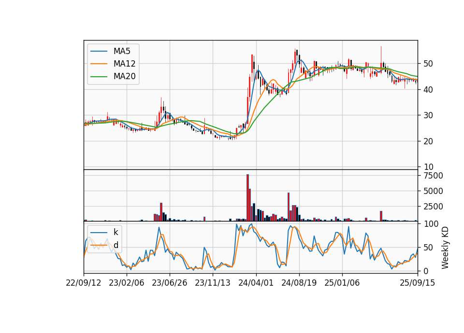Click the volume axis value 2500
Image resolution: width=464 pixels, height=333 pixels.
(x=433, y=206)
